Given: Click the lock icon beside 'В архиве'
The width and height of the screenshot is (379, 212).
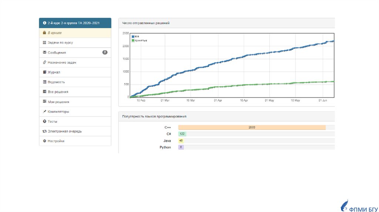Looking at the screenshot, I should coord(44,33).
